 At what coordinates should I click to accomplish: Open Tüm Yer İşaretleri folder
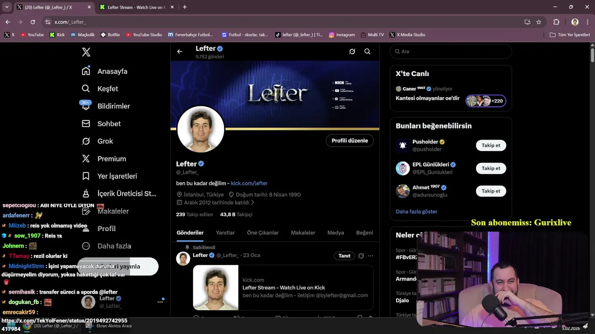click(570, 35)
